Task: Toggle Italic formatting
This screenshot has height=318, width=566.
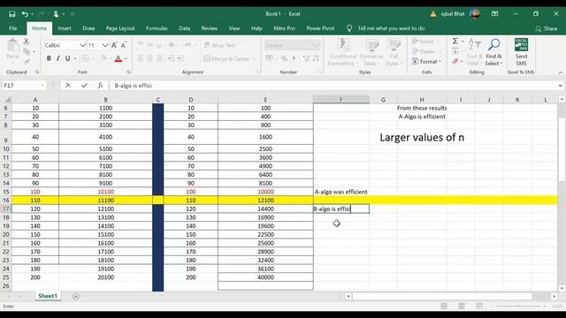Action: (x=57, y=58)
